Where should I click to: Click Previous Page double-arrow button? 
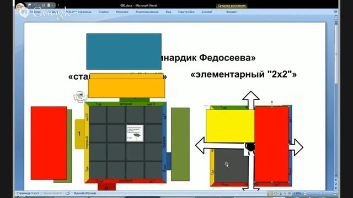(x=336, y=180)
